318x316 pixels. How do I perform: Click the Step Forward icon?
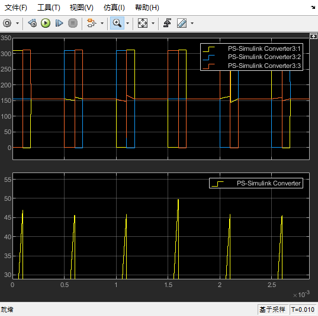[x=59, y=23]
